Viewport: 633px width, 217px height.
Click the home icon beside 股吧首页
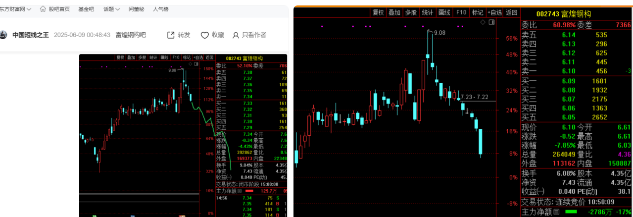point(43,9)
